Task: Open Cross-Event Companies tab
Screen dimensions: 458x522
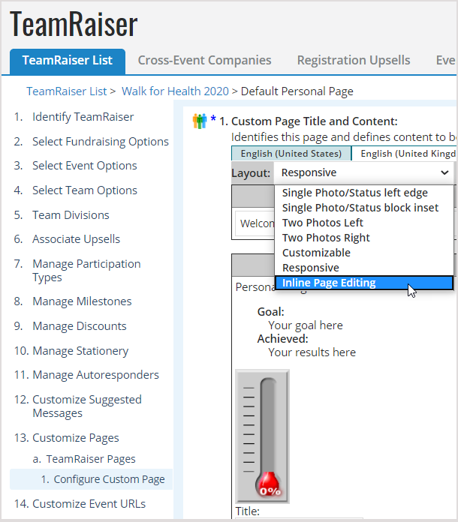Action: pos(204,60)
